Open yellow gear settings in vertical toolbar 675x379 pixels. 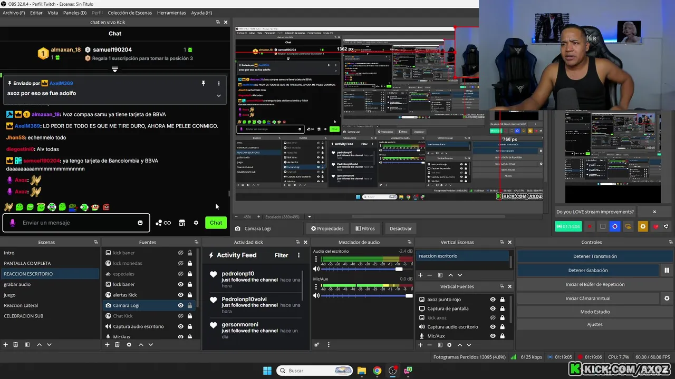[642, 226]
